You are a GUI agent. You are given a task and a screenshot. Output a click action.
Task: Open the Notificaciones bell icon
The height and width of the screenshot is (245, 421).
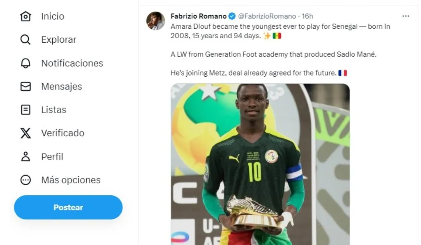coord(25,63)
